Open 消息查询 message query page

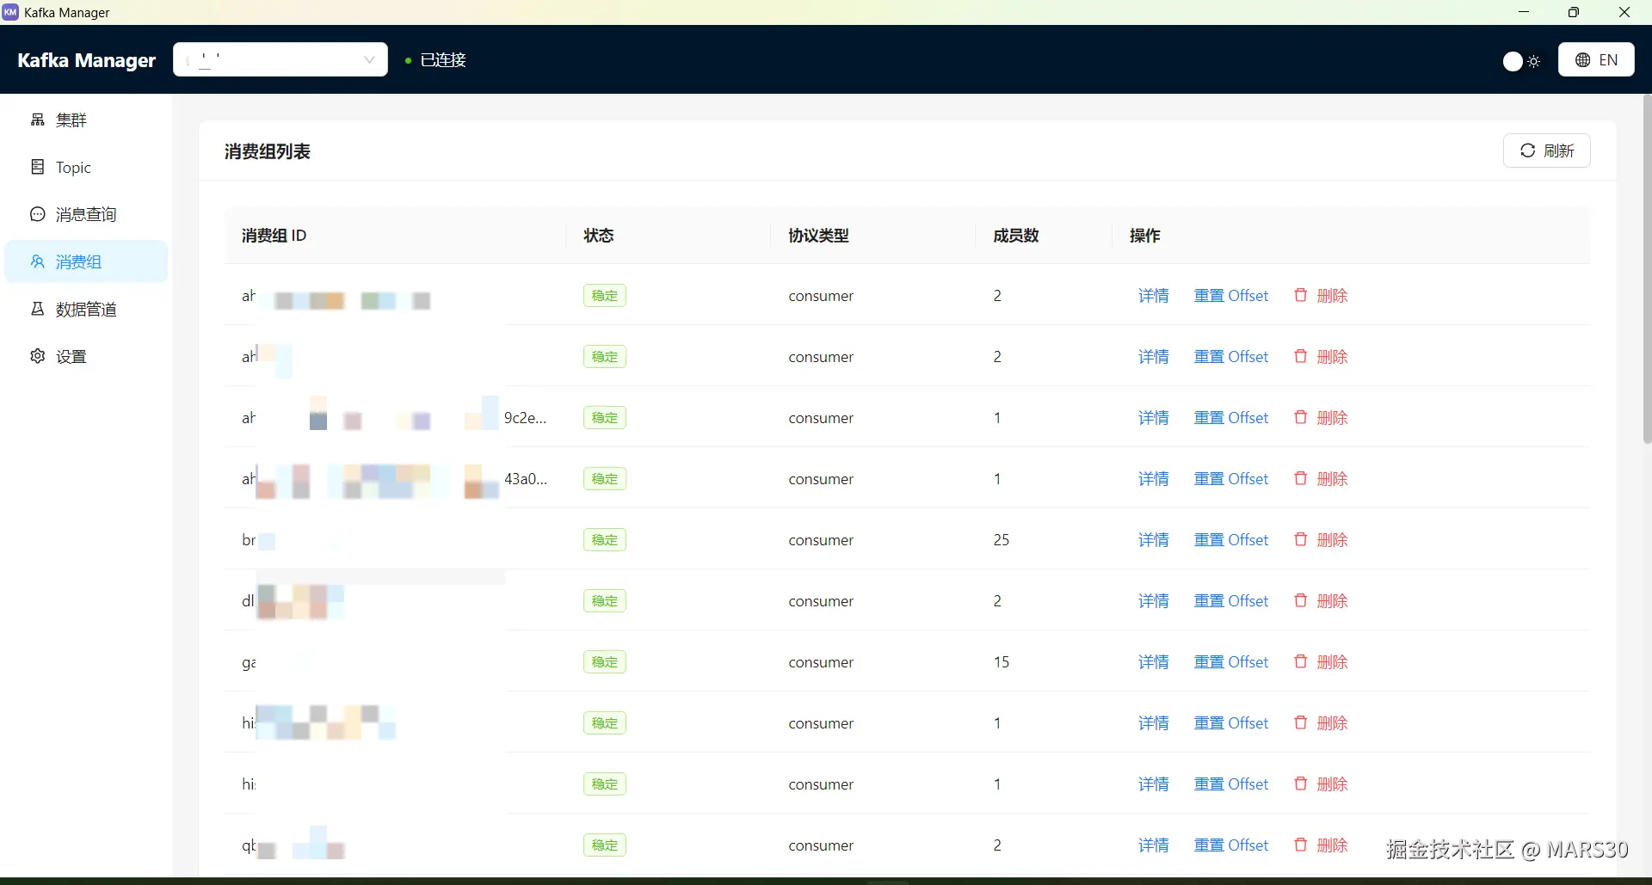86,214
